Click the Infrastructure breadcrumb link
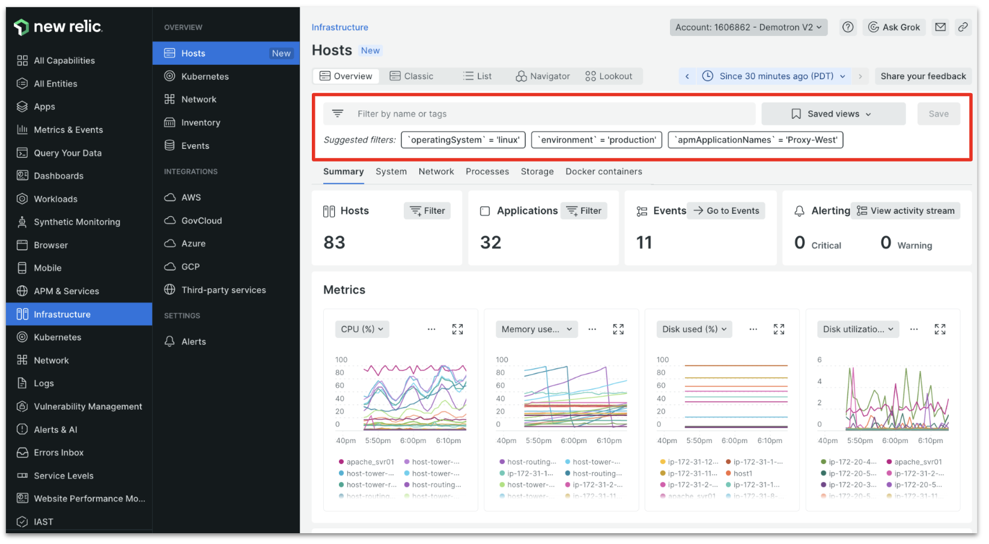Image resolution: width=989 pixels, height=544 pixels. click(339, 27)
